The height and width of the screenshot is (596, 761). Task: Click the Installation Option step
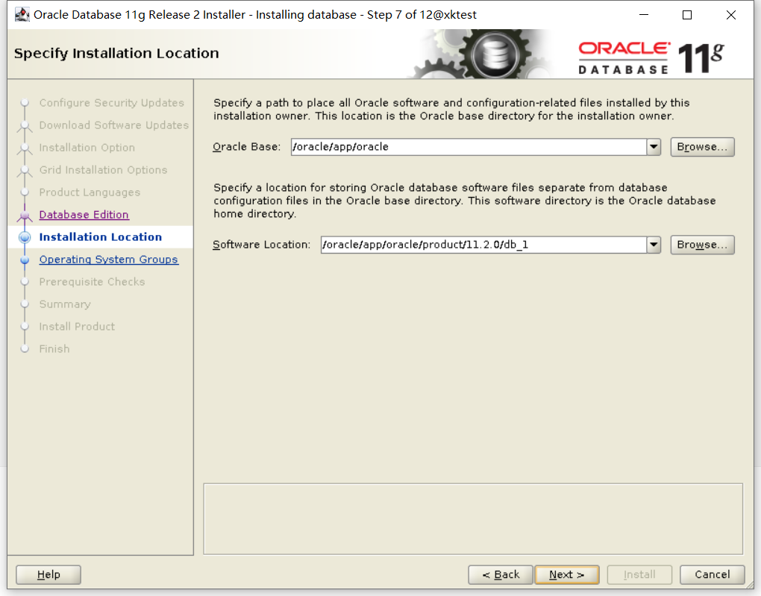[x=87, y=148]
